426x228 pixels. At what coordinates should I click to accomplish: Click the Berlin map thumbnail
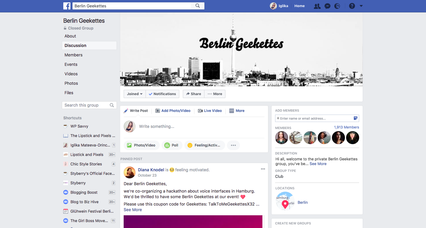pyautogui.click(x=285, y=201)
